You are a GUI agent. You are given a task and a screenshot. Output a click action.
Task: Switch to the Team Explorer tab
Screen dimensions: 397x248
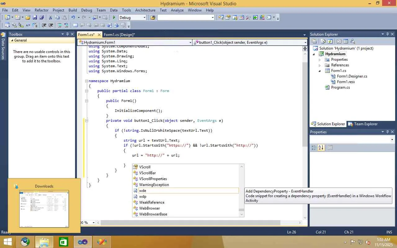click(x=363, y=124)
